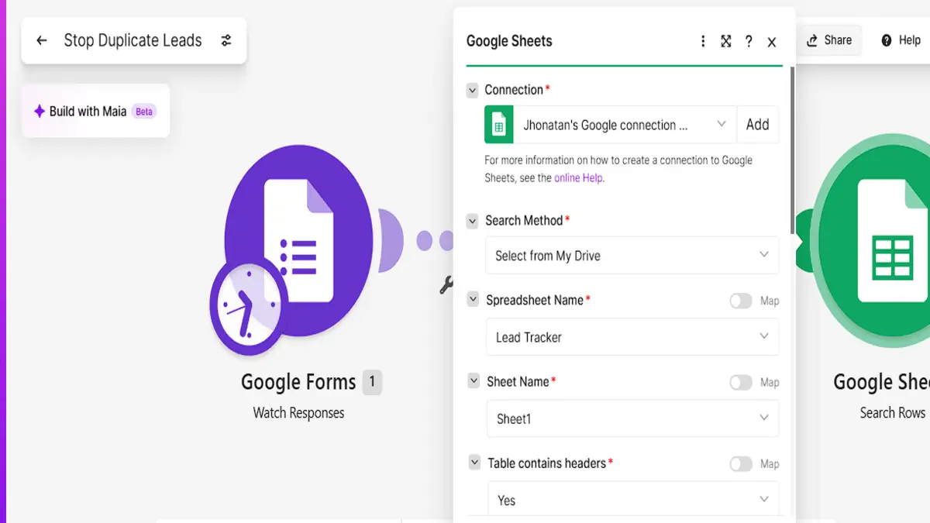Click the Beta badge next to Maia
Image resolution: width=930 pixels, height=523 pixels.
point(144,112)
